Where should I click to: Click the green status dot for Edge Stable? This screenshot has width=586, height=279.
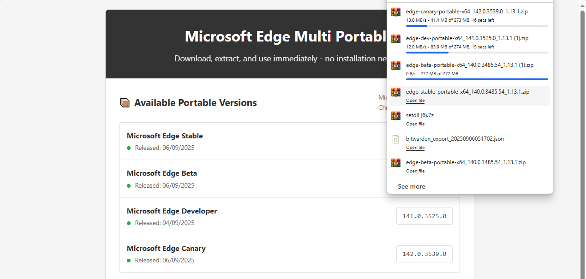[x=129, y=148]
